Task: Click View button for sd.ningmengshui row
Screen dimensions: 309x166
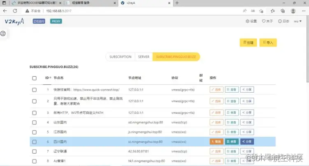Action: tap(232, 122)
